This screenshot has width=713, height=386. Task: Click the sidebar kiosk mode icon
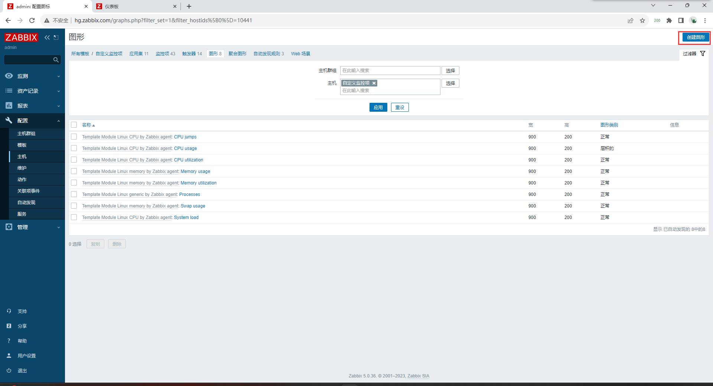tap(56, 37)
